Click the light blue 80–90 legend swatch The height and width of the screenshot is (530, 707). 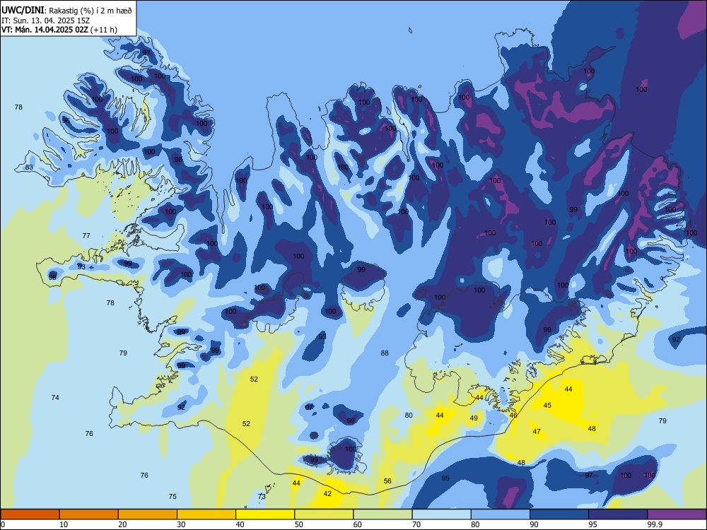501,514
